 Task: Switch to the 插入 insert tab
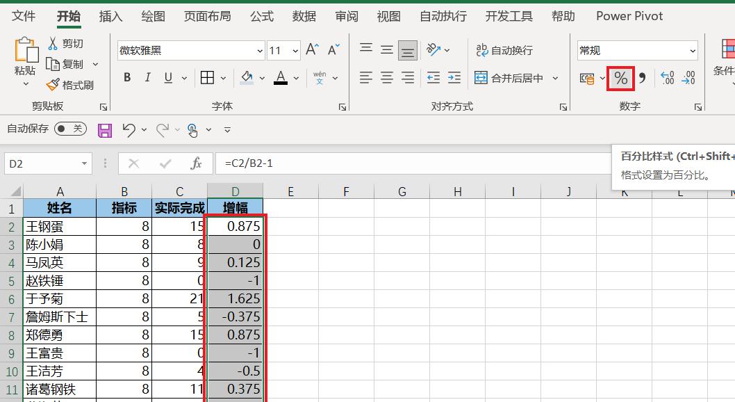(x=110, y=16)
